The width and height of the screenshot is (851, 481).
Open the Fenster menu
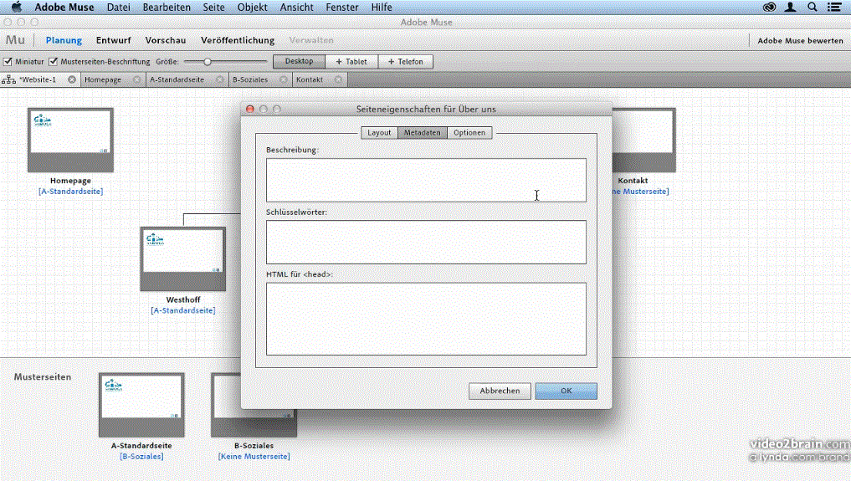(342, 7)
